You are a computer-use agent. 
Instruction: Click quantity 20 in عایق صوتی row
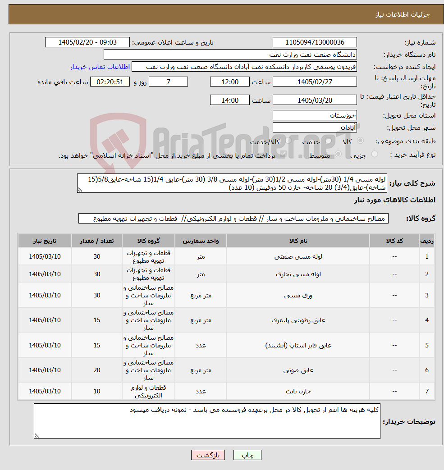(97, 370)
